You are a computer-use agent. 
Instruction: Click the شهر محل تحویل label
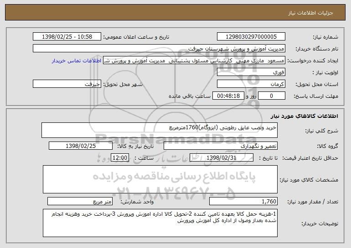click(123, 85)
